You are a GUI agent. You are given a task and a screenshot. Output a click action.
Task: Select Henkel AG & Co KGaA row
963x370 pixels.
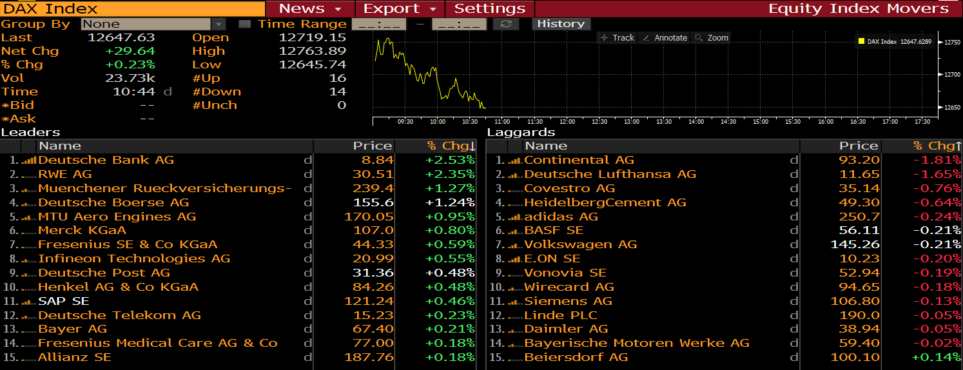coord(238,287)
